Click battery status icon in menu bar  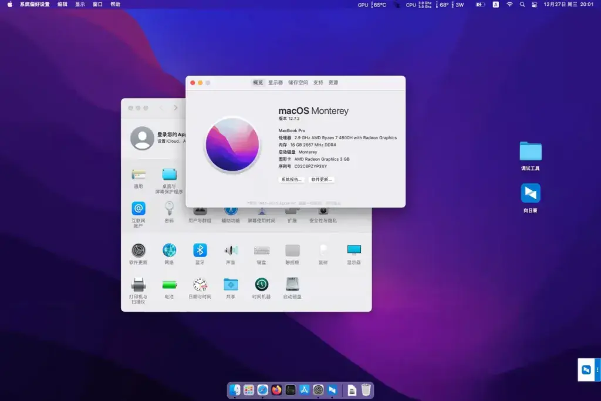tap(480, 5)
